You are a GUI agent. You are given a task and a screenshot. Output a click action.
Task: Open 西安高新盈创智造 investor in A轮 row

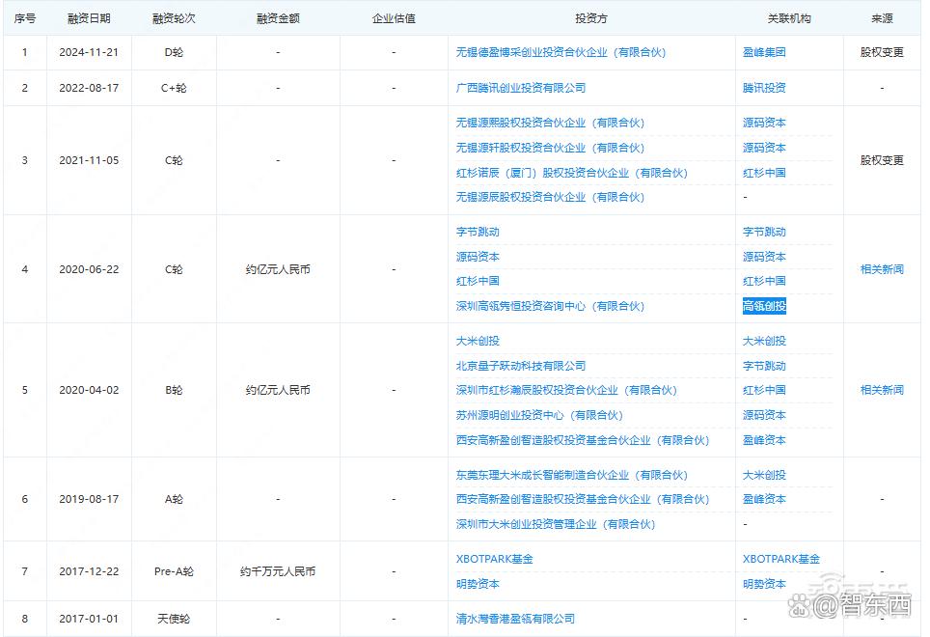click(x=582, y=499)
